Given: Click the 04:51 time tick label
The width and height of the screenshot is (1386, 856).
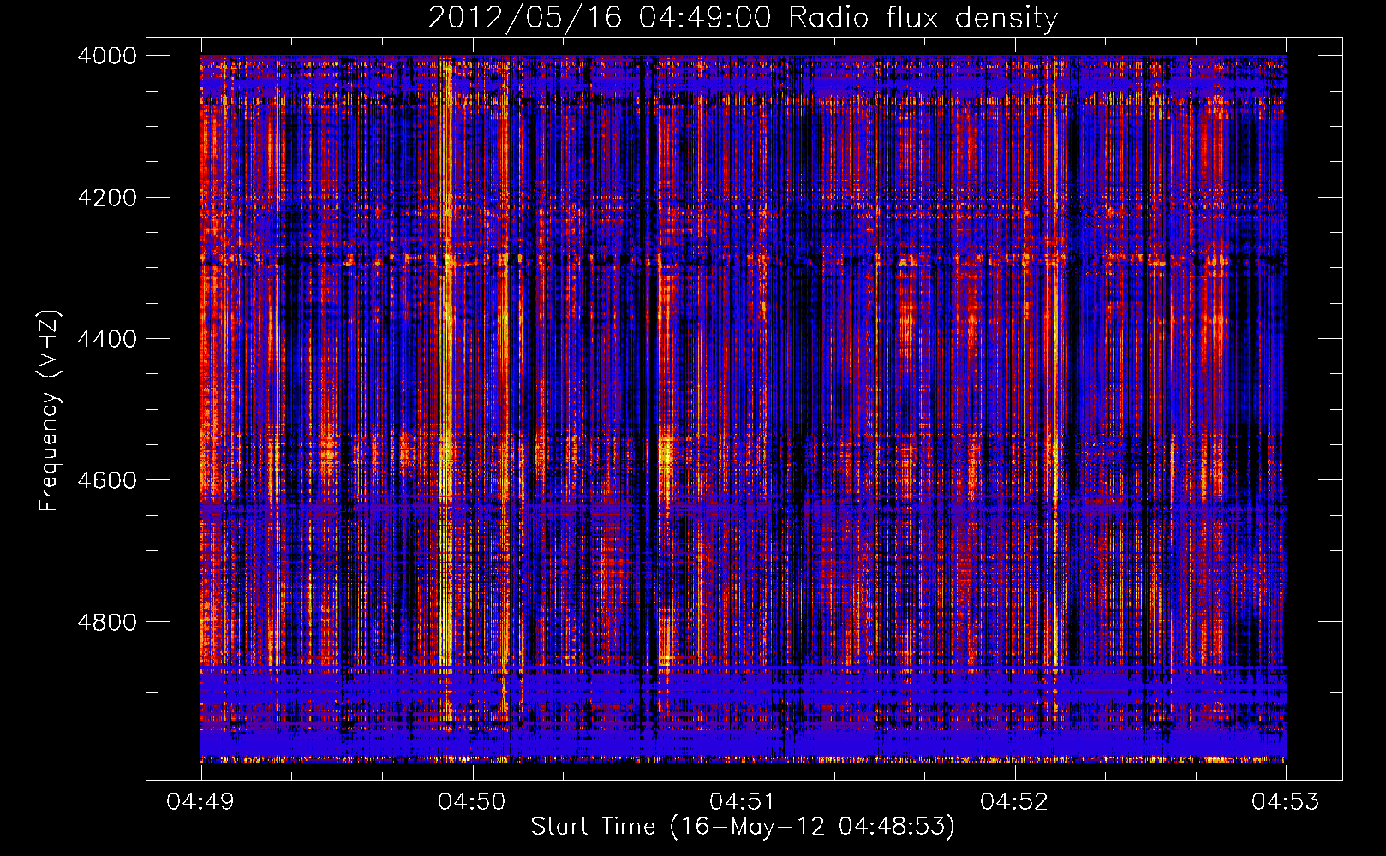Looking at the screenshot, I should pos(743,802).
